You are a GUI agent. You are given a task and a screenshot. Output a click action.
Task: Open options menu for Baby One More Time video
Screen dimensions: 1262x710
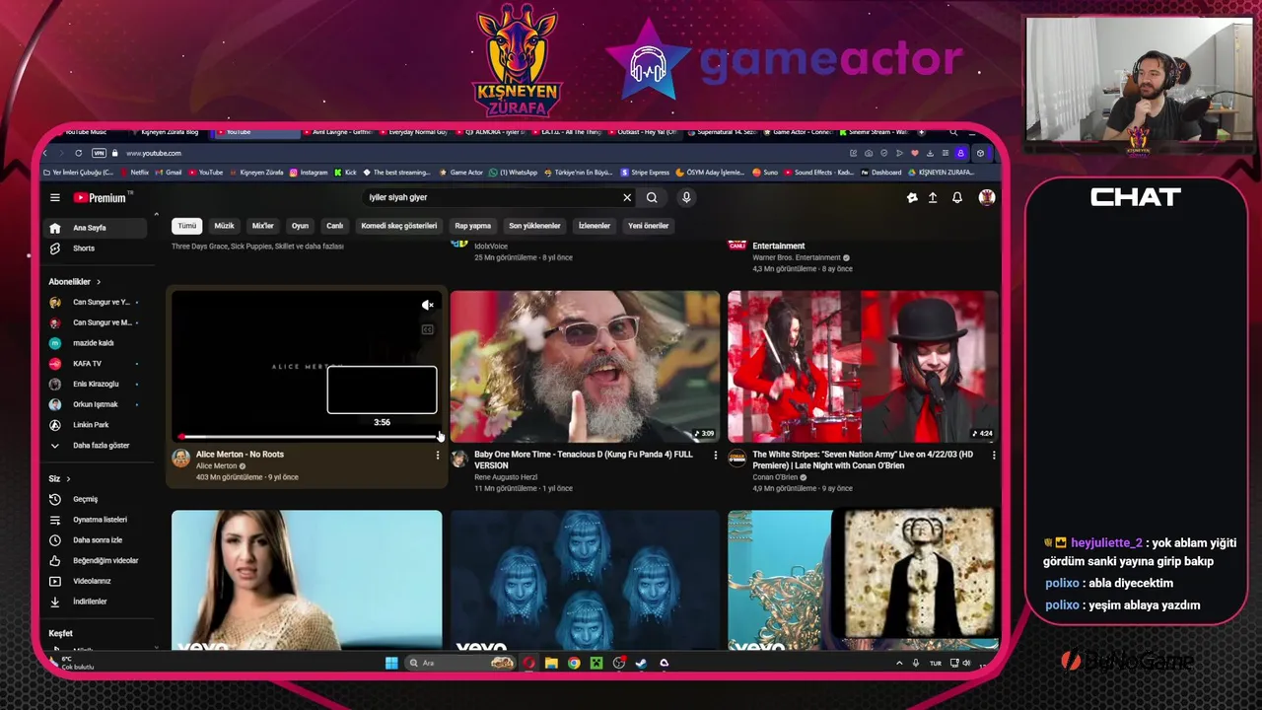tap(716, 455)
